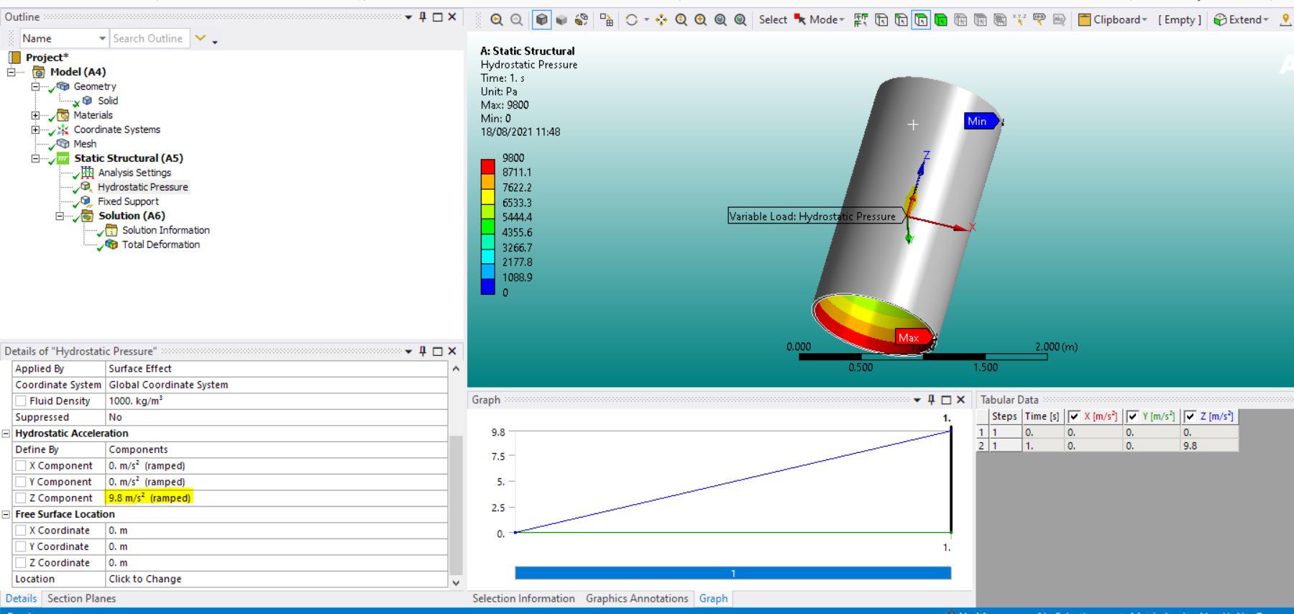Click the Extend button in toolbar
This screenshot has width=1294, height=614.
(1241, 20)
